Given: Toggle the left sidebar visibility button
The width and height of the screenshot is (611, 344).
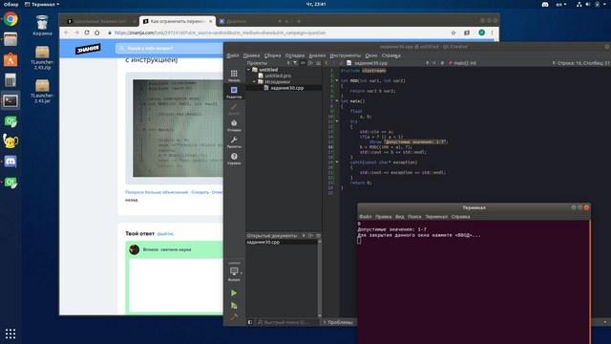Looking at the screenshot, I should coord(250,322).
